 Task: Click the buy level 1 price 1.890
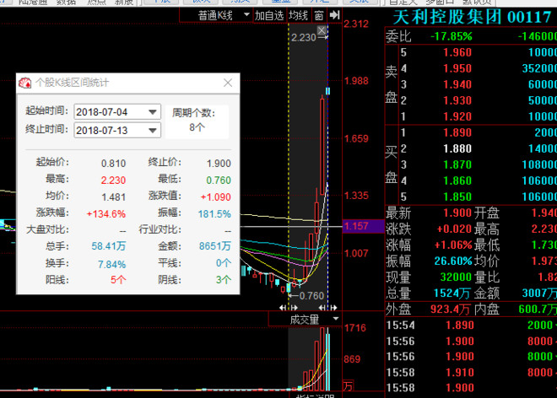click(x=457, y=132)
